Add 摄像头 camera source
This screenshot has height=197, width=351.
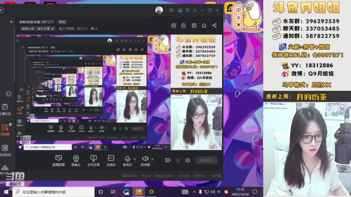point(76,161)
